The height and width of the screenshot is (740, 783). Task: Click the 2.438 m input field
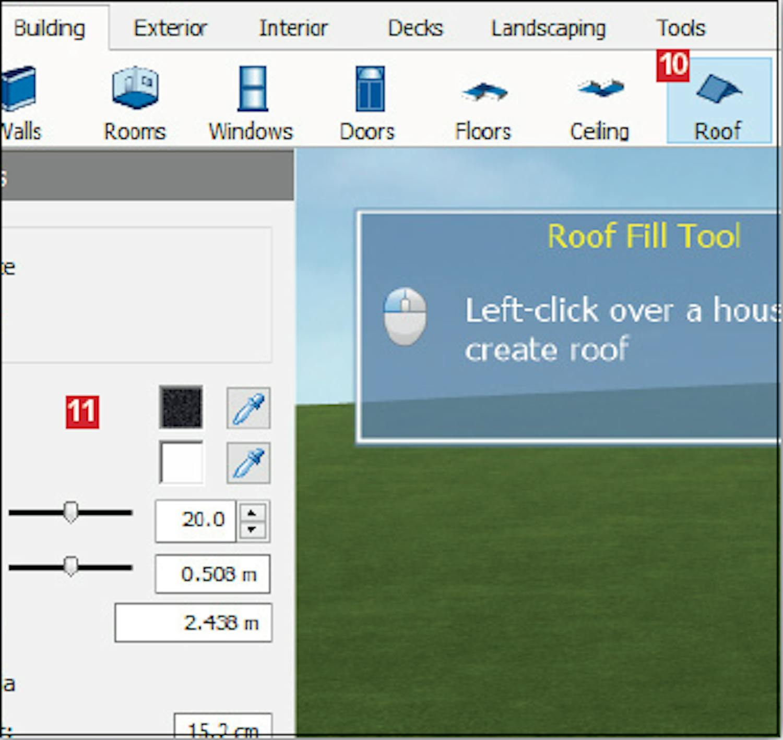point(193,623)
